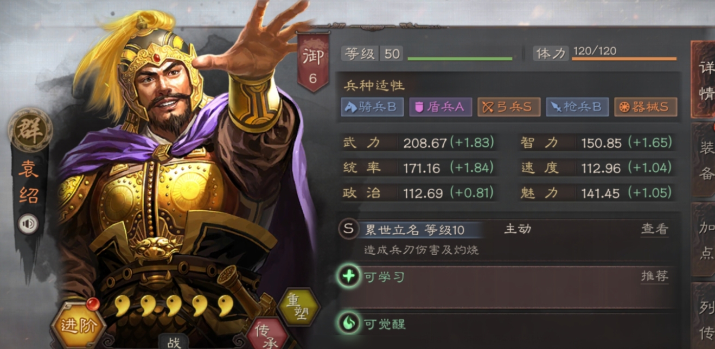This screenshot has width=715, height=349.
Task: Select the 器械S troop aptitude tag
Action: coord(646,107)
